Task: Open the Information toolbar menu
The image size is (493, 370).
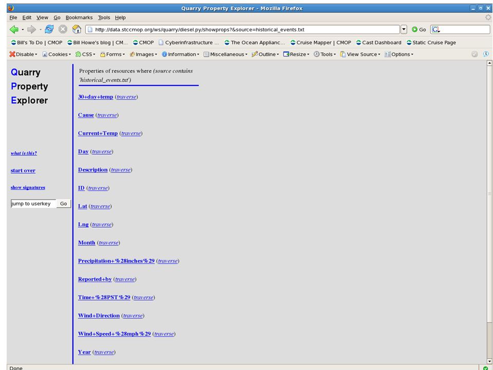Action: click(x=180, y=54)
